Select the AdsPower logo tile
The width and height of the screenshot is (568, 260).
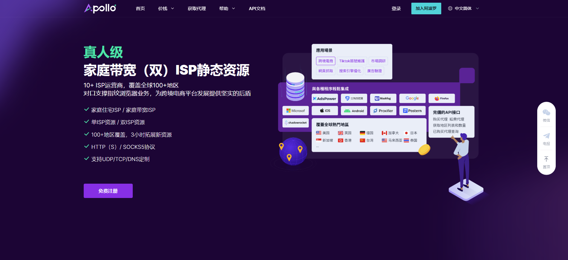pyautogui.click(x=325, y=98)
